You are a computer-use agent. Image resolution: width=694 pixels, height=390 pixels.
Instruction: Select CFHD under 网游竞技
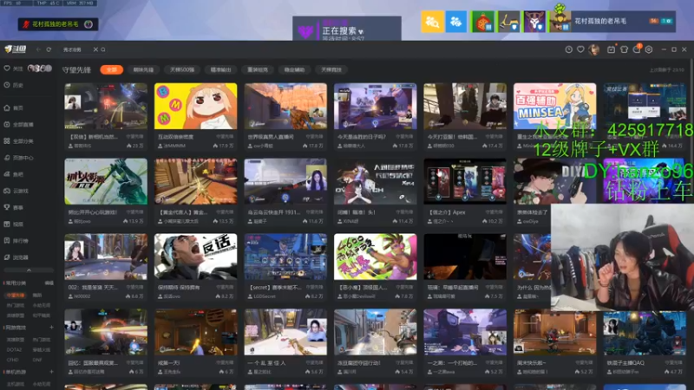[12, 360]
